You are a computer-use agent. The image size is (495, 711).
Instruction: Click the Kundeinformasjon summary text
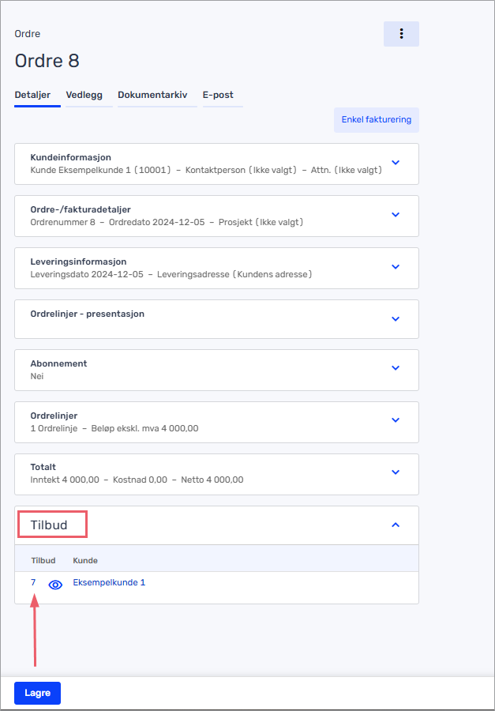[206, 171]
